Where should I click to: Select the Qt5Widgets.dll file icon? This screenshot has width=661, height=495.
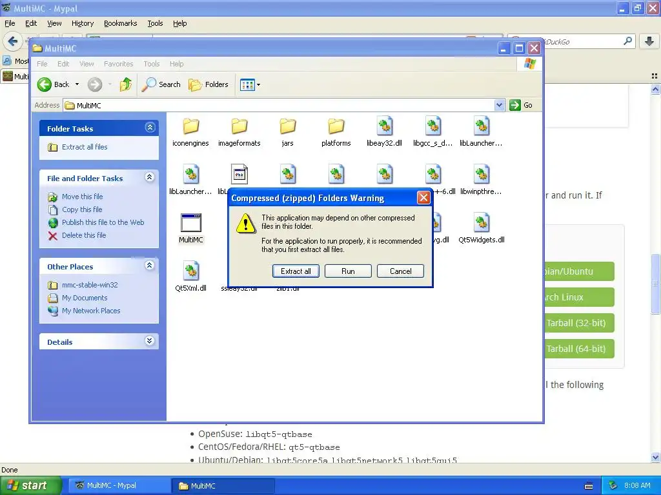[x=482, y=222]
